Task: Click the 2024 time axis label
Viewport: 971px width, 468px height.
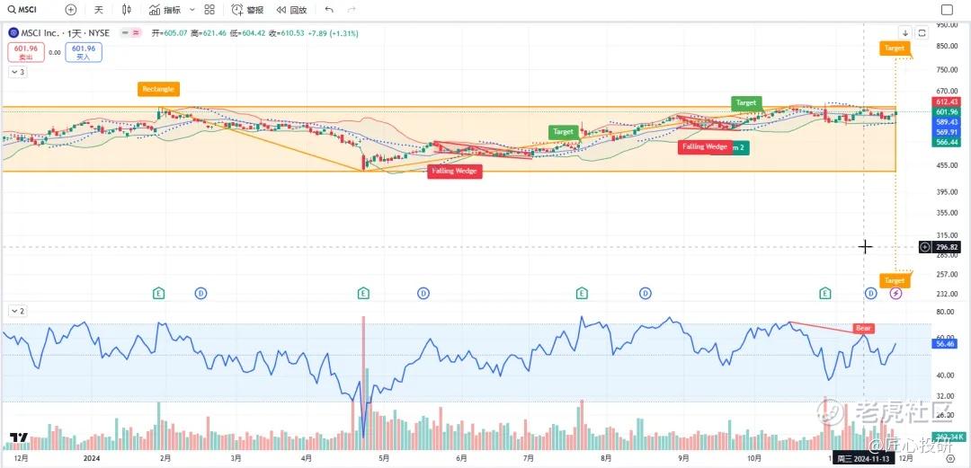Action: [91, 459]
